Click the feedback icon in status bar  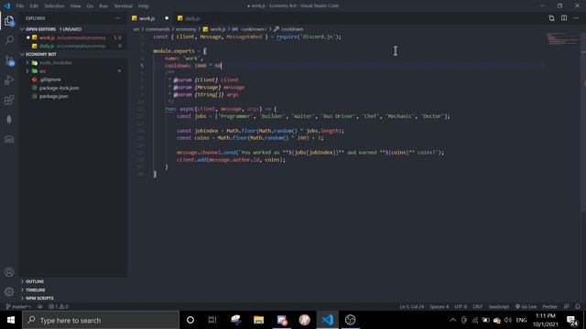tap(567, 307)
